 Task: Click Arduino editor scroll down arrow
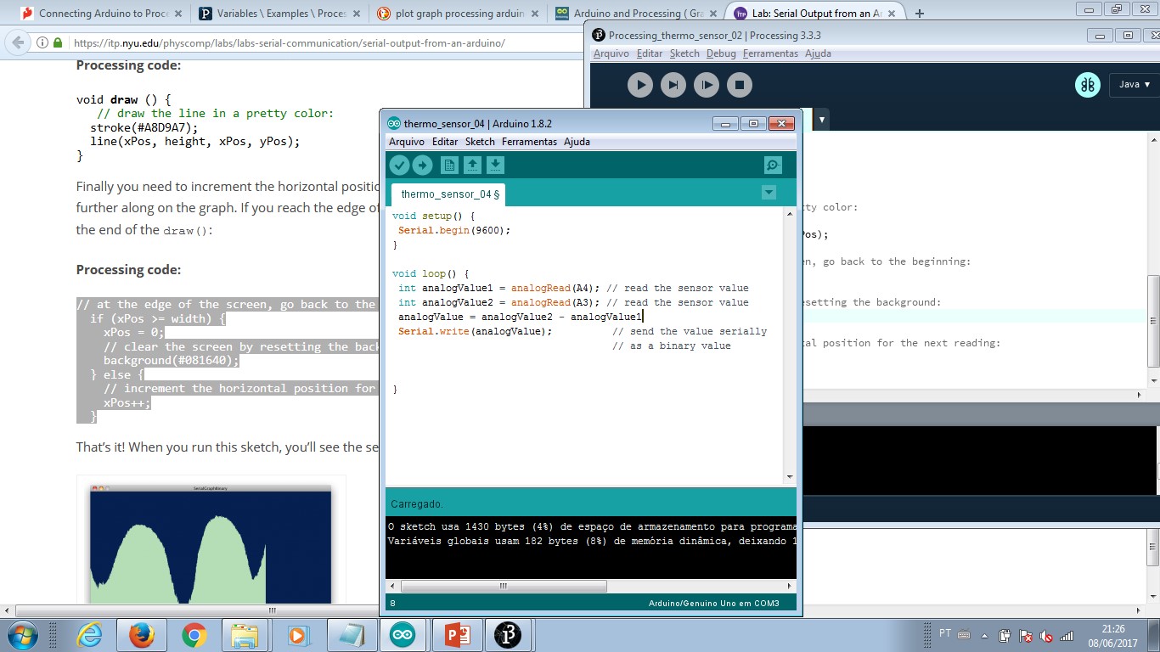(790, 477)
